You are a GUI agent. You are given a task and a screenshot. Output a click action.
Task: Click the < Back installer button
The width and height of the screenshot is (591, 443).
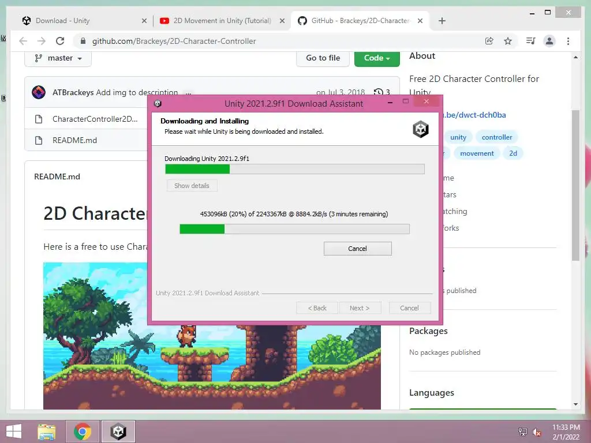(317, 308)
